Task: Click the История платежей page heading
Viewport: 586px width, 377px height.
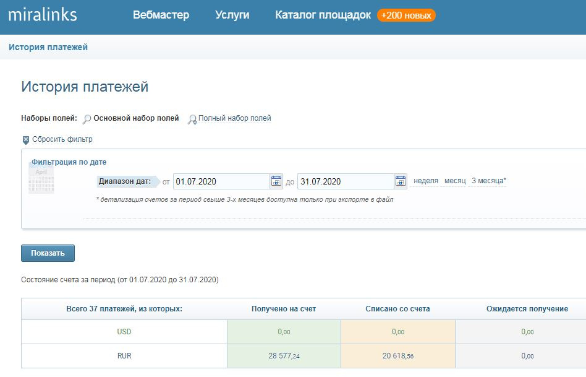Action: pyautogui.click(x=85, y=87)
